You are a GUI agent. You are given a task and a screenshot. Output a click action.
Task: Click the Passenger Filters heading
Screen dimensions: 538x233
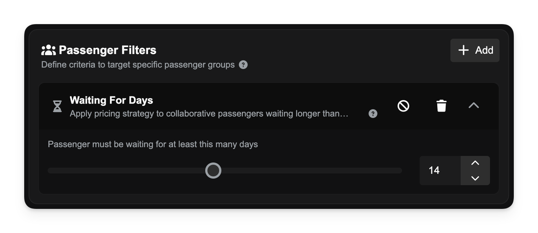point(108,50)
